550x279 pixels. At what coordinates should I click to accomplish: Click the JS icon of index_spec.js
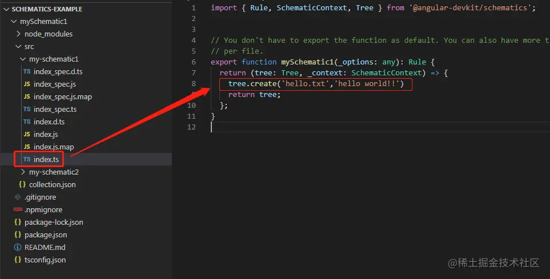coord(27,84)
